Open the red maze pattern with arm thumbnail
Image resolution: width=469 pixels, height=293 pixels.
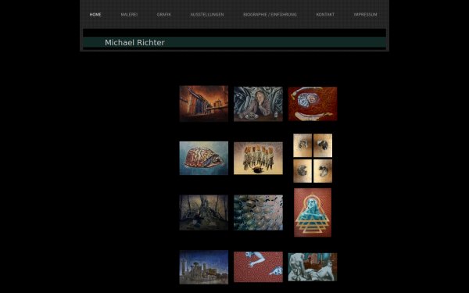(258, 267)
